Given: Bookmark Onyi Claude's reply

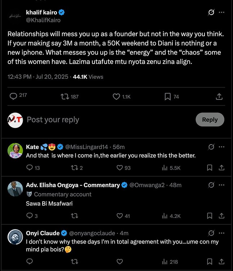Looking at the screenshot, I should tap(210, 262).
